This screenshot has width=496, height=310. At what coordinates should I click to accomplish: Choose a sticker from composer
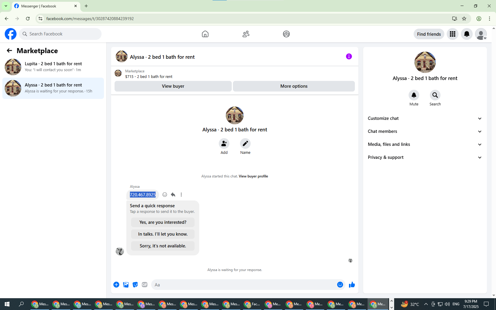tap(135, 285)
